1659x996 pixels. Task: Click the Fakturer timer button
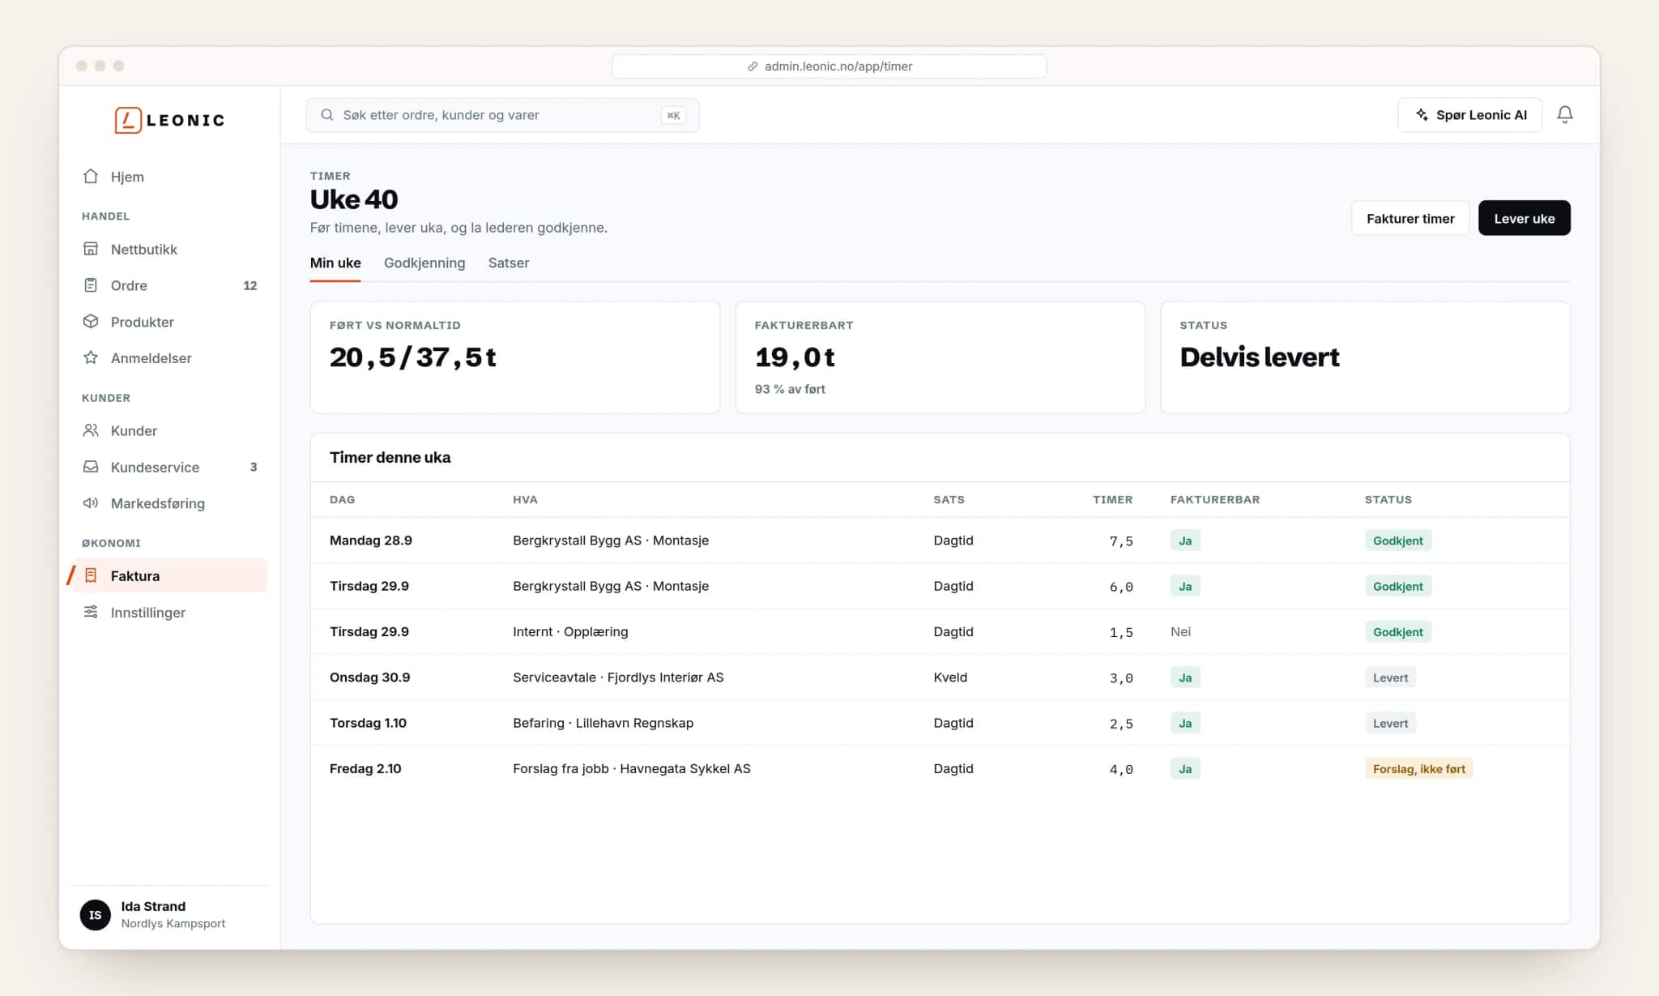click(1410, 218)
